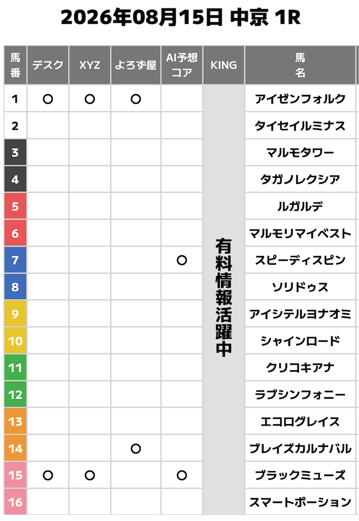Click the デスク circle mark for horse 15
The width and height of the screenshot is (359, 521).
pyautogui.click(x=48, y=476)
